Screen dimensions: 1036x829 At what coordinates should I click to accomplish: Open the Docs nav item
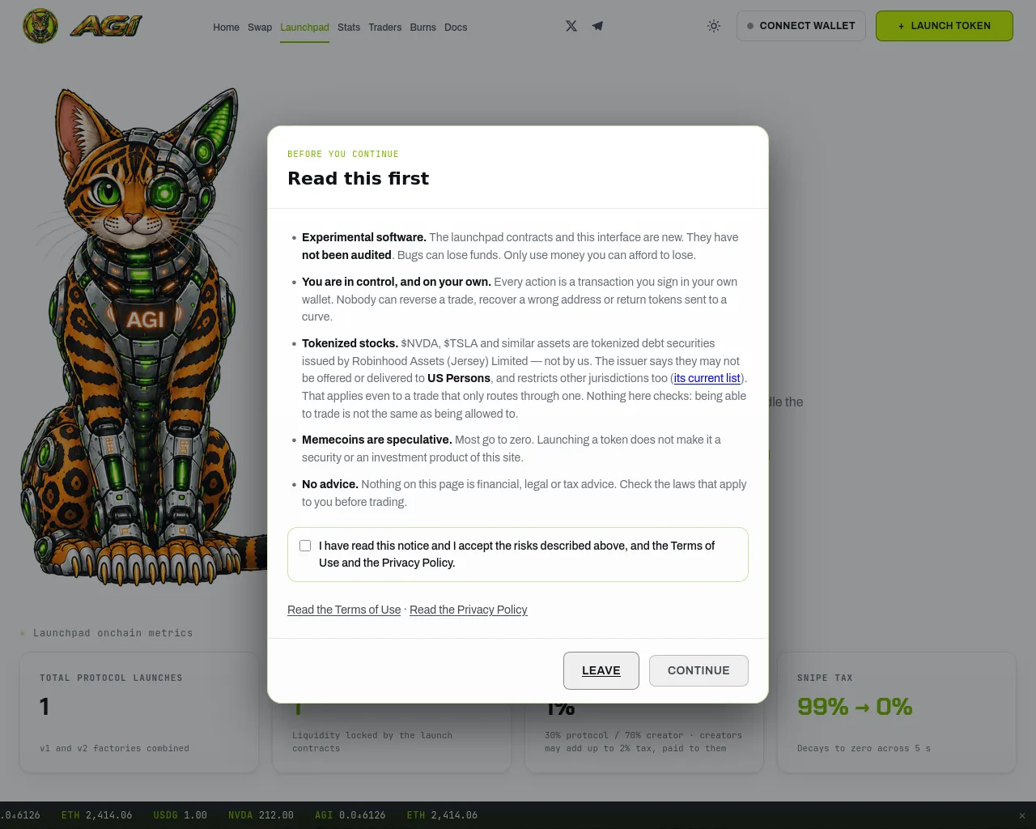tap(456, 28)
